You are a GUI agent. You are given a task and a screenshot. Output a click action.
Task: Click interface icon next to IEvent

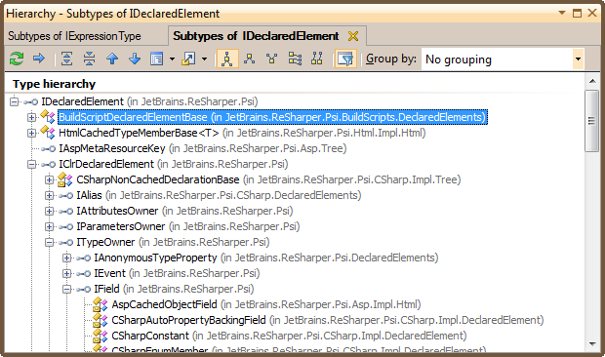point(83,274)
